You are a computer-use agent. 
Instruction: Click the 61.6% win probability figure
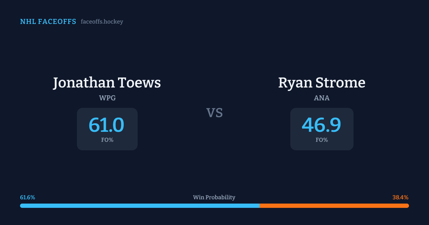(x=28, y=197)
